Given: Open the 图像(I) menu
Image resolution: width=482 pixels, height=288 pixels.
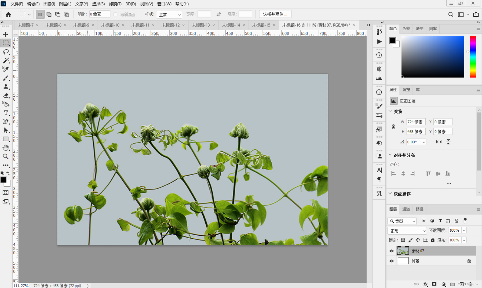Looking at the screenshot, I should pos(49,4).
